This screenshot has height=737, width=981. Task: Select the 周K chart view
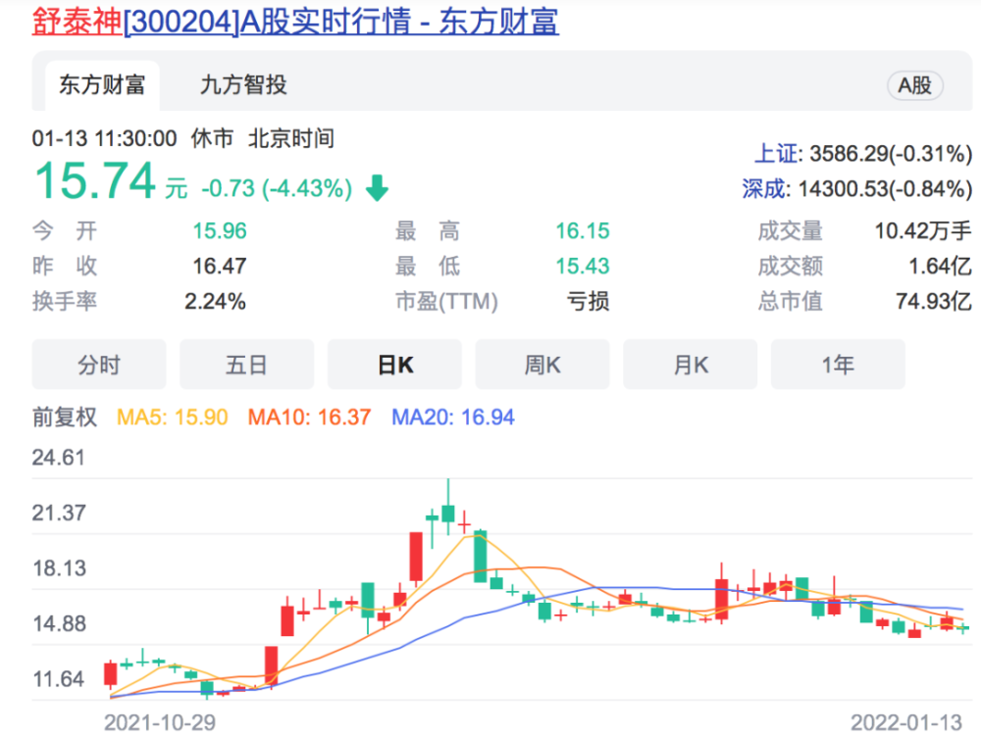[542, 365]
